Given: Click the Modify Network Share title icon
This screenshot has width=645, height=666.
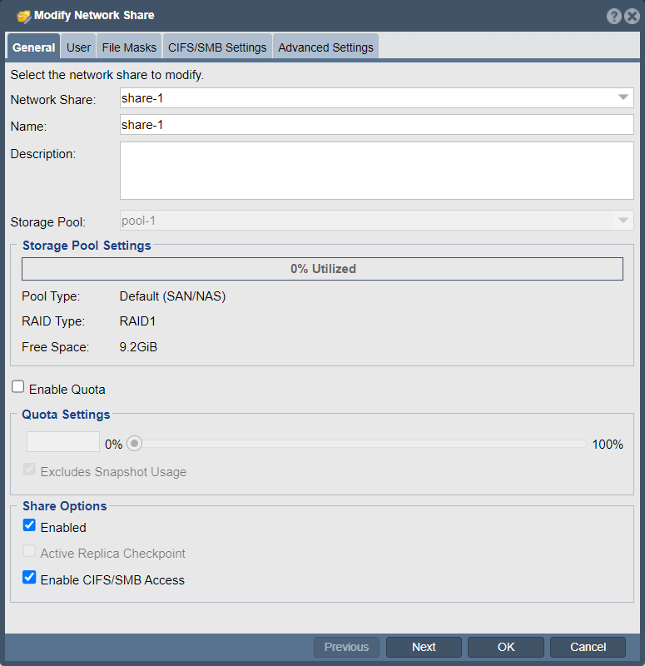Looking at the screenshot, I should (x=23, y=16).
